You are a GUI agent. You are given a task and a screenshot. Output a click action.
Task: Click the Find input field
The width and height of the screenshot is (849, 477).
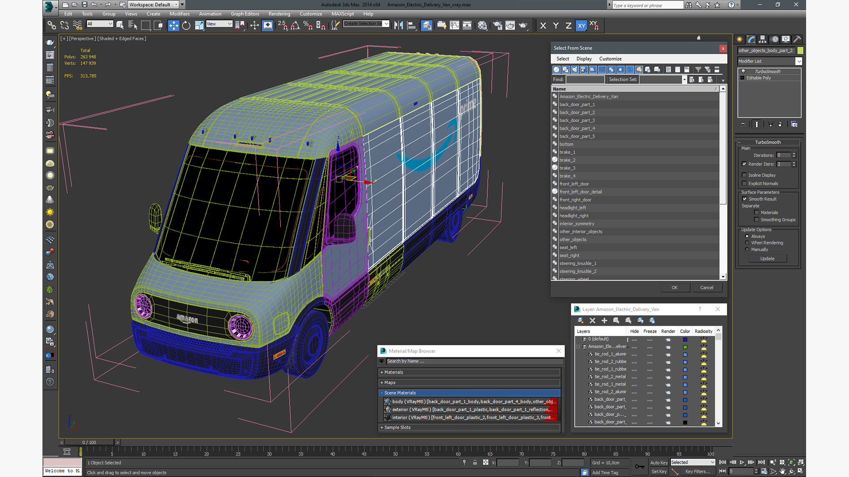[585, 79]
